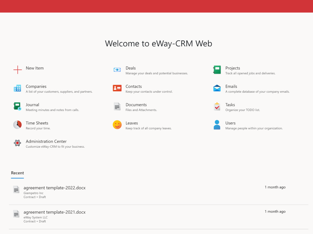Click the Companies building icon

pos(17,88)
